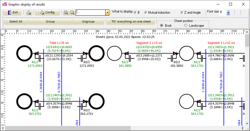Image resolution: width=250 pixels, height=131 pixels.
Task: Toggle the Mutual induction checkbox
Action: 146,13
